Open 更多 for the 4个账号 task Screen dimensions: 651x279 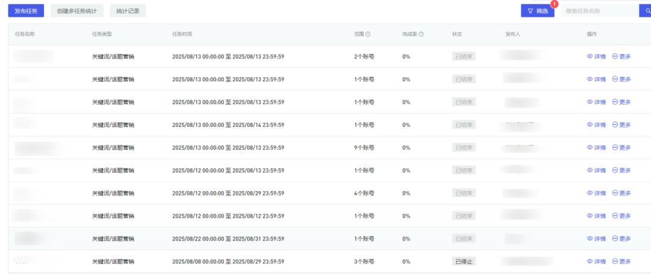point(621,194)
